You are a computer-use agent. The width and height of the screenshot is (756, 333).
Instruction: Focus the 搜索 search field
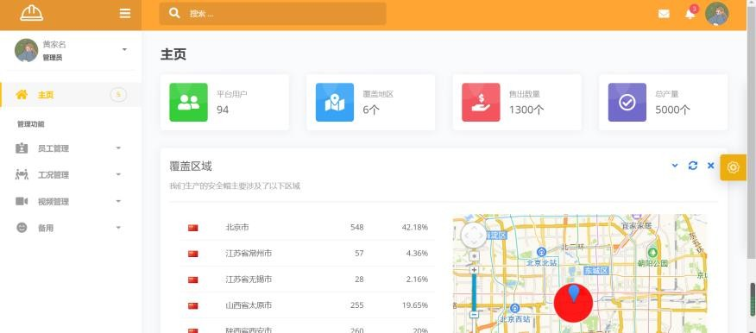(273, 14)
